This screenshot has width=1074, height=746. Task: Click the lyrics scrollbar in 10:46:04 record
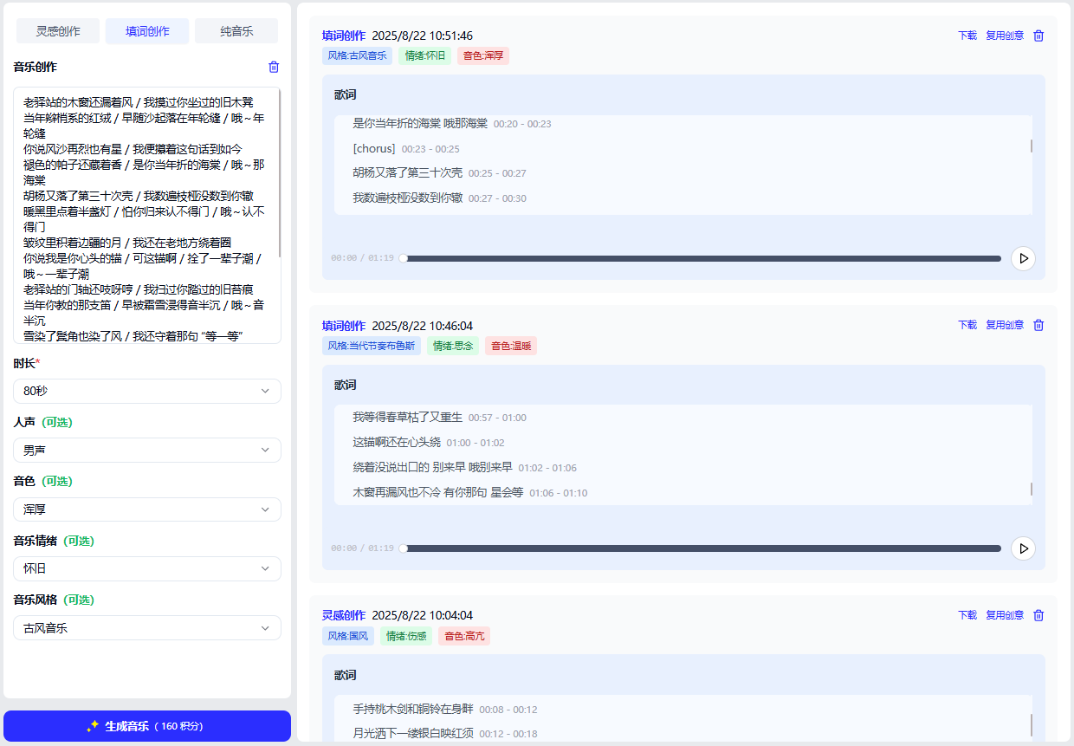pos(1031,489)
